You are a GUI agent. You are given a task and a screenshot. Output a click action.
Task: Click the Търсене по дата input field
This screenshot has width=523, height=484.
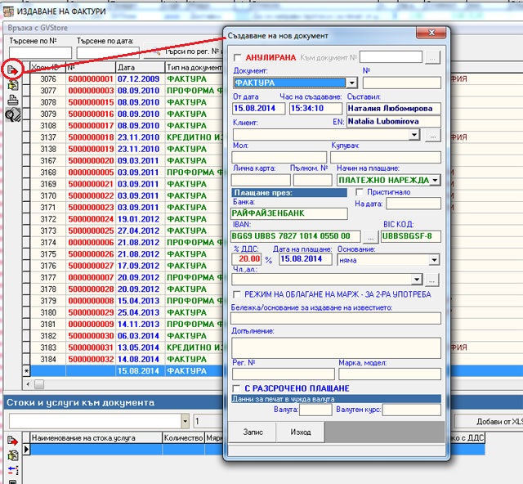[108, 53]
